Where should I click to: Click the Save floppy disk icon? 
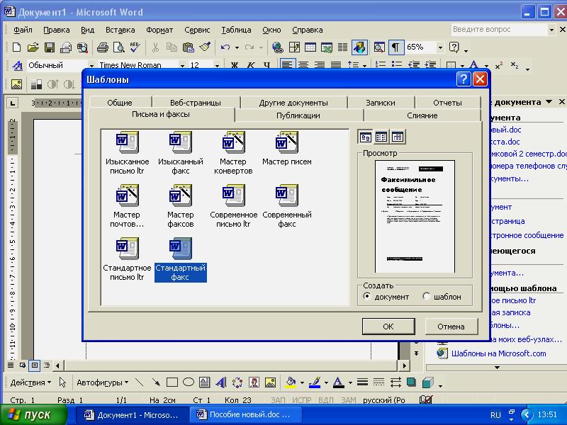coord(50,47)
